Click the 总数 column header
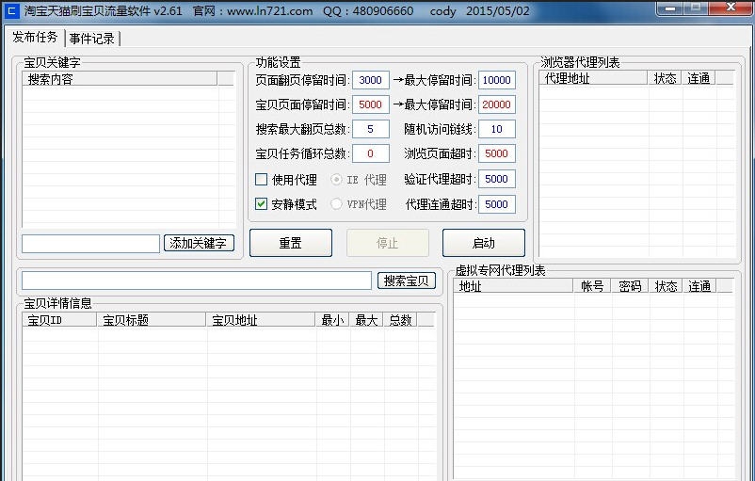This screenshot has height=481, width=755. point(400,320)
